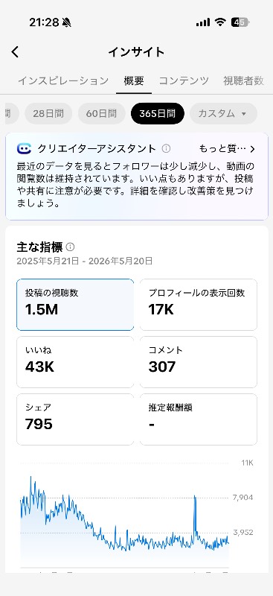Tap the cellular signal bars icon
This screenshot has height=596, width=273.
[203, 23]
